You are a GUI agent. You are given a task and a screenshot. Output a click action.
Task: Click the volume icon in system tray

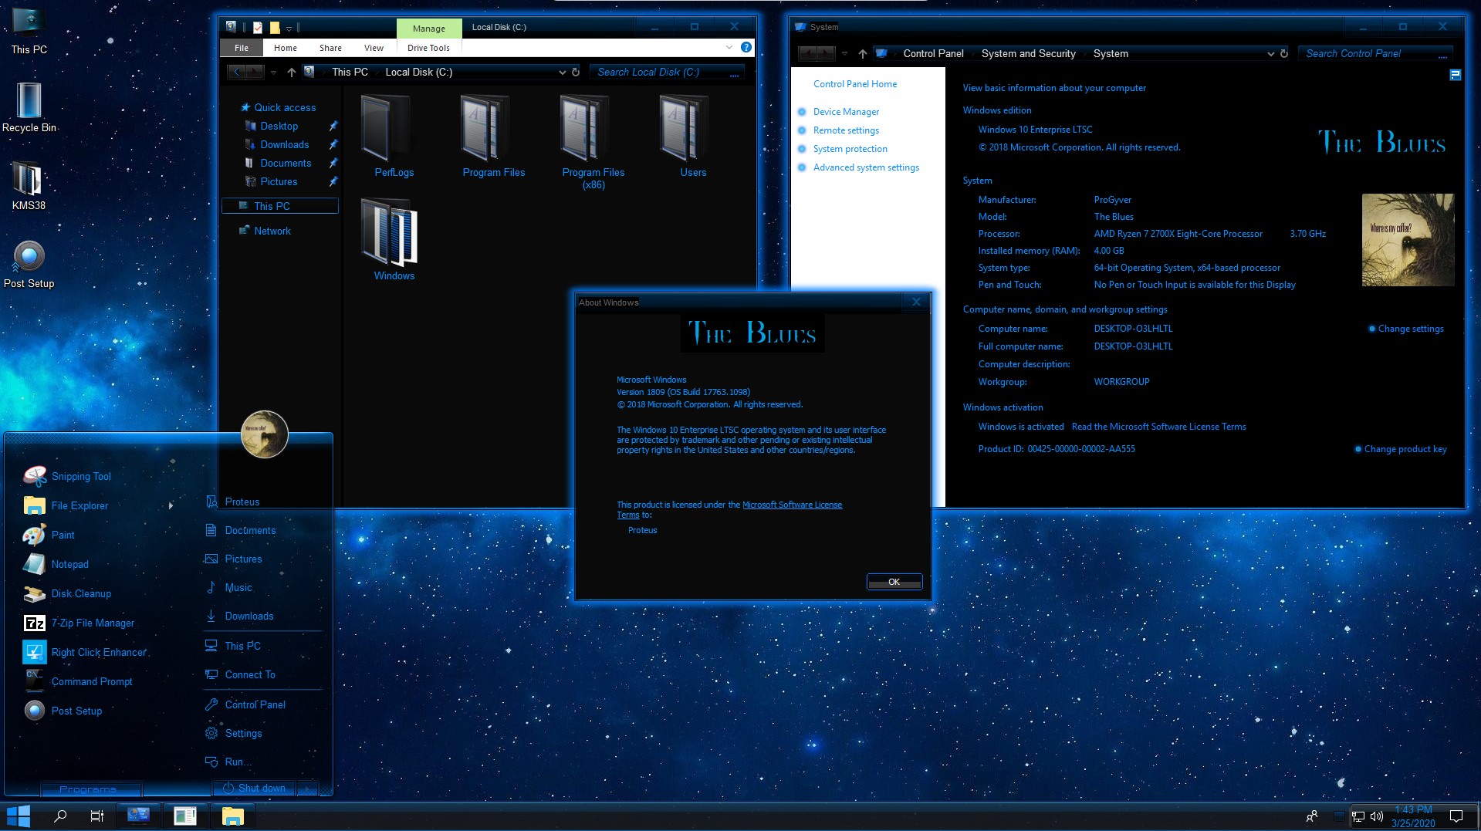(x=1376, y=816)
